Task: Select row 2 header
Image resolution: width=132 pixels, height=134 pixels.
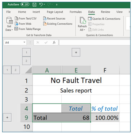Action: (x=26, y=90)
